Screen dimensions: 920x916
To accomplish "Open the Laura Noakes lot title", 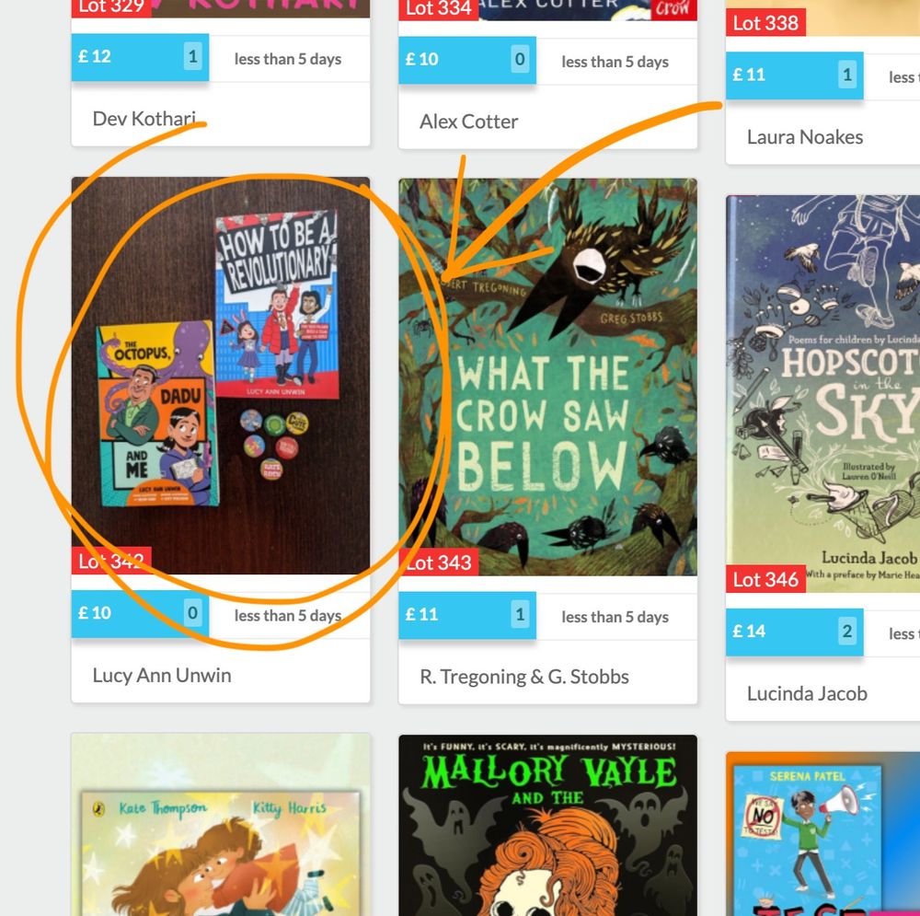I will tap(805, 137).
